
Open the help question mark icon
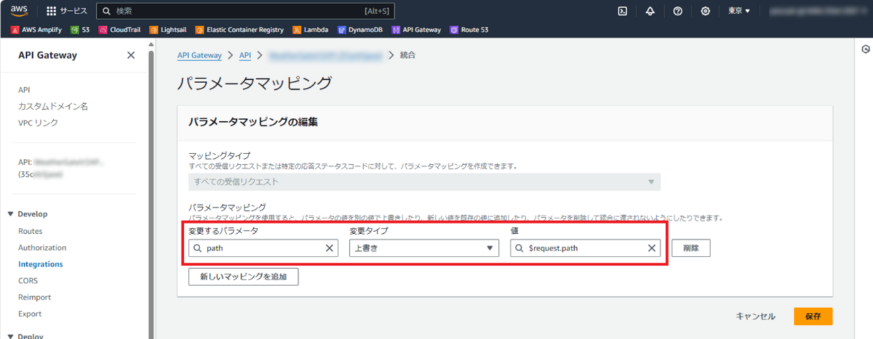(678, 11)
